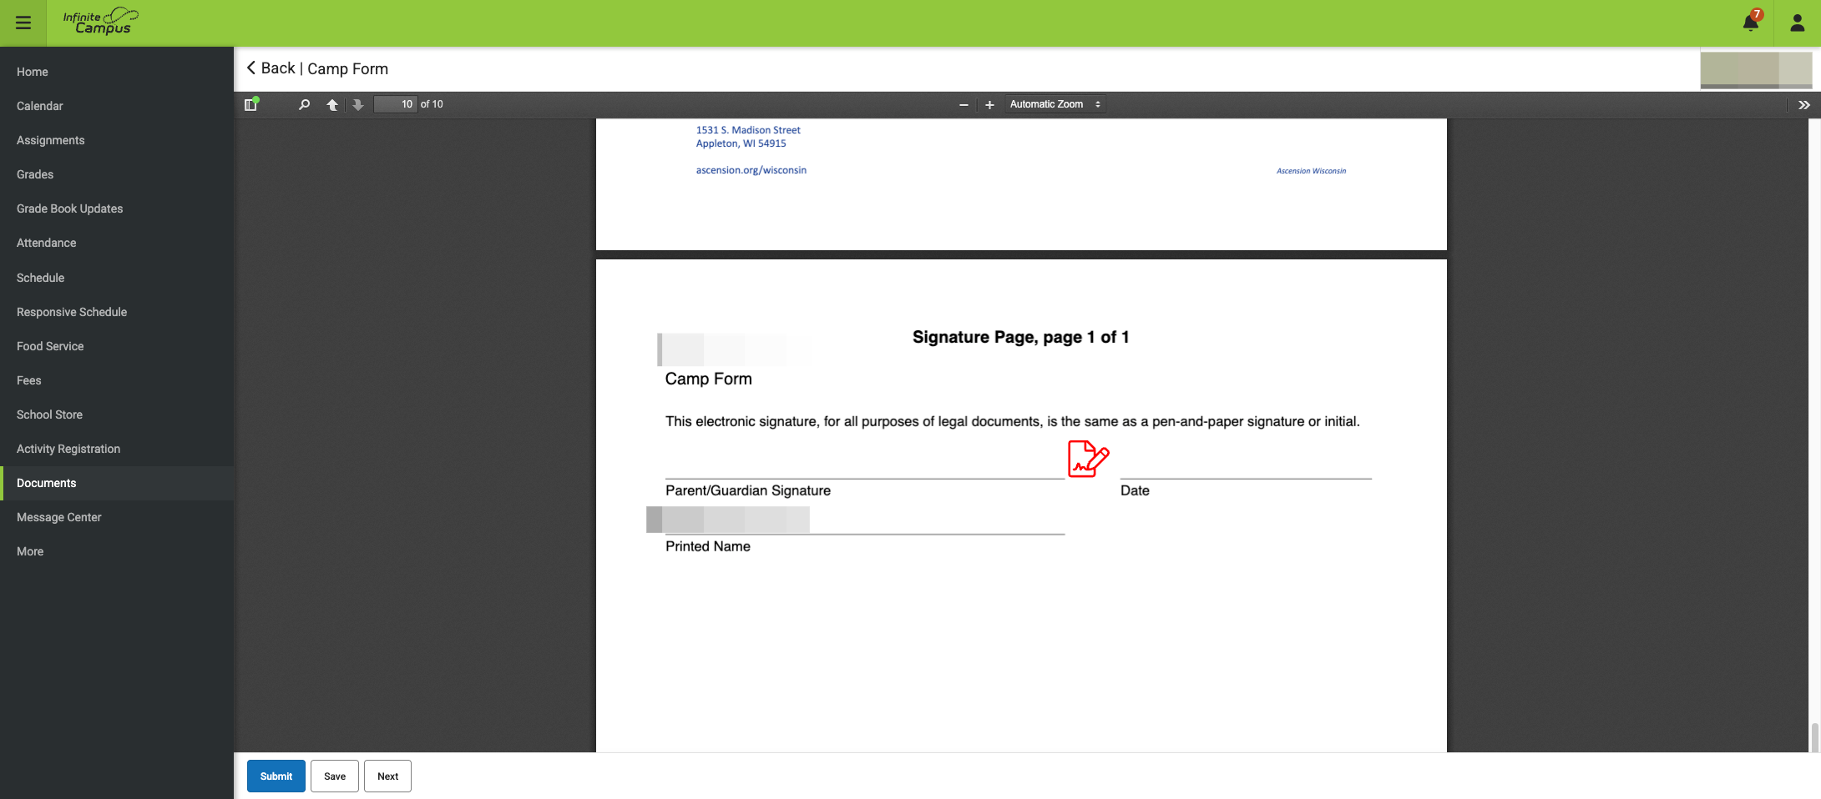The width and height of the screenshot is (1821, 799).
Task: Click the "Printed Name" label
Action: click(707, 546)
